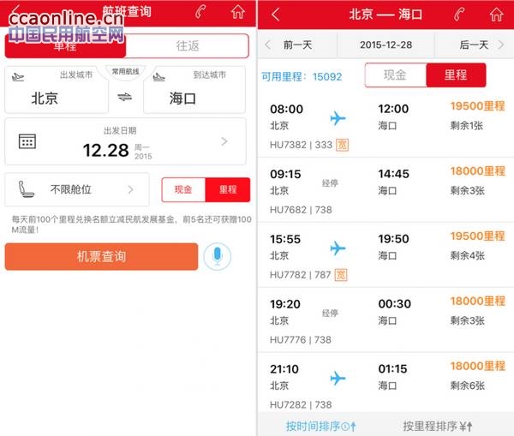Select the 15:55 flight HU7782

click(x=385, y=255)
